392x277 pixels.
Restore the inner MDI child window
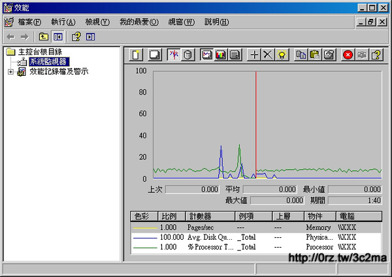pos(371,22)
